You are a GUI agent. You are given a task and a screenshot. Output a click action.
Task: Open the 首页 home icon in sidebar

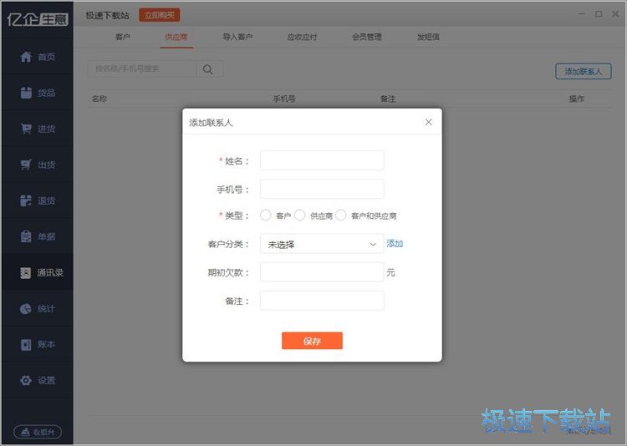click(26, 57)
